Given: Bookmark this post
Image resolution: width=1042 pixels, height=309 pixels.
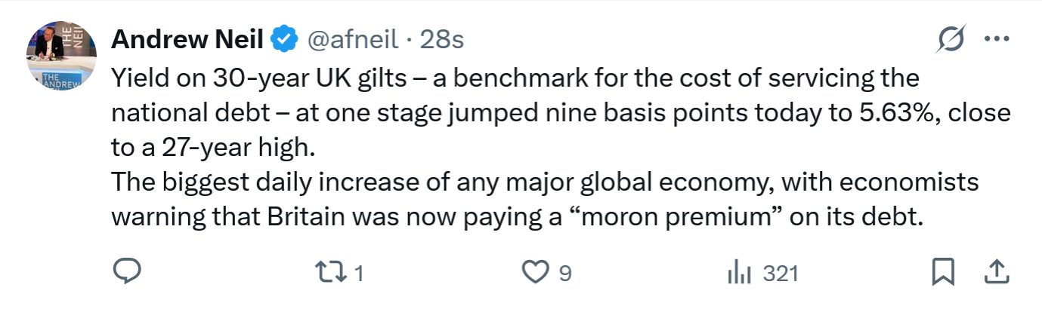Looking at the screenshot, I should coord(943,272).
